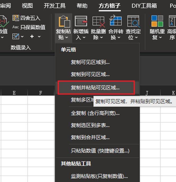Choose 监测粘贴板(只复制数值)... menu item
176x182 pixels.
point(97,176)
